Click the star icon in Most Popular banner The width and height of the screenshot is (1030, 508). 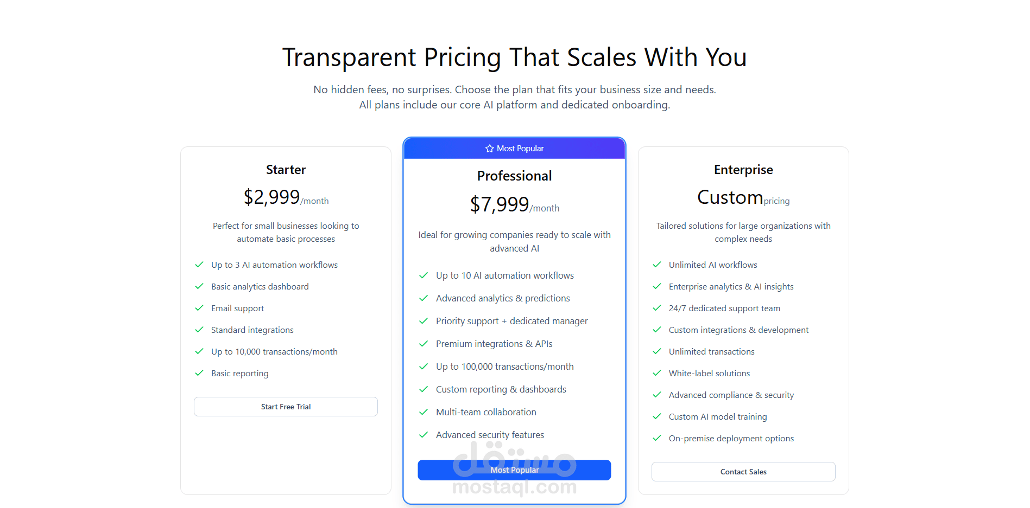tap(489, 149)
